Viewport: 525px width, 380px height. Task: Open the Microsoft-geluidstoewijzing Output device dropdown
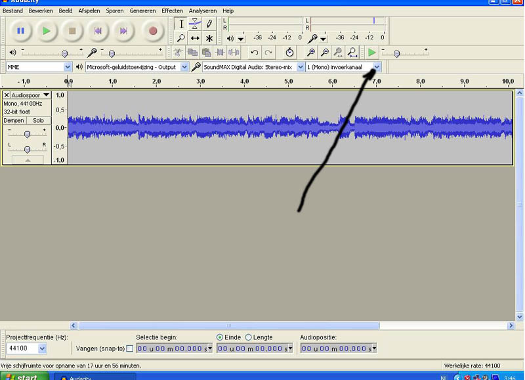184,67
